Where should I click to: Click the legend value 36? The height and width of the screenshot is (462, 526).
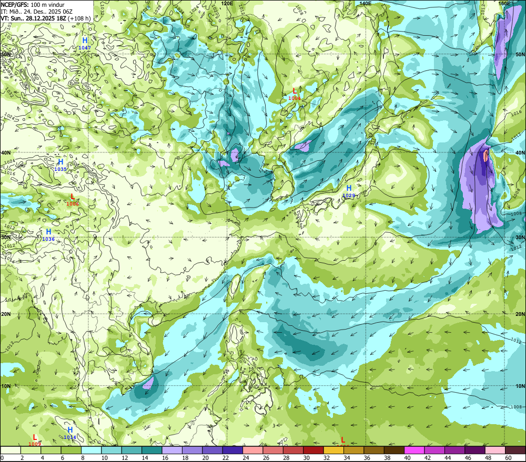tap(367, 458)
